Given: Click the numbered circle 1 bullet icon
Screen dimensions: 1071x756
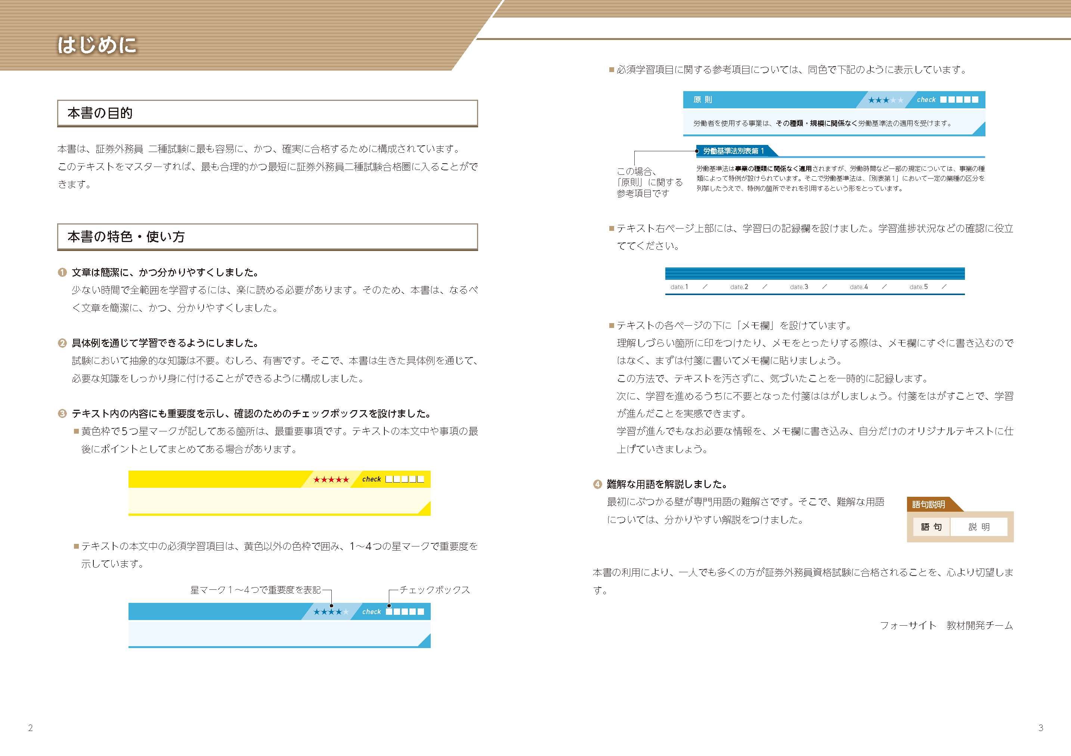Looking at the screenshot, I should pyautogui.click(x=62, y=272).
